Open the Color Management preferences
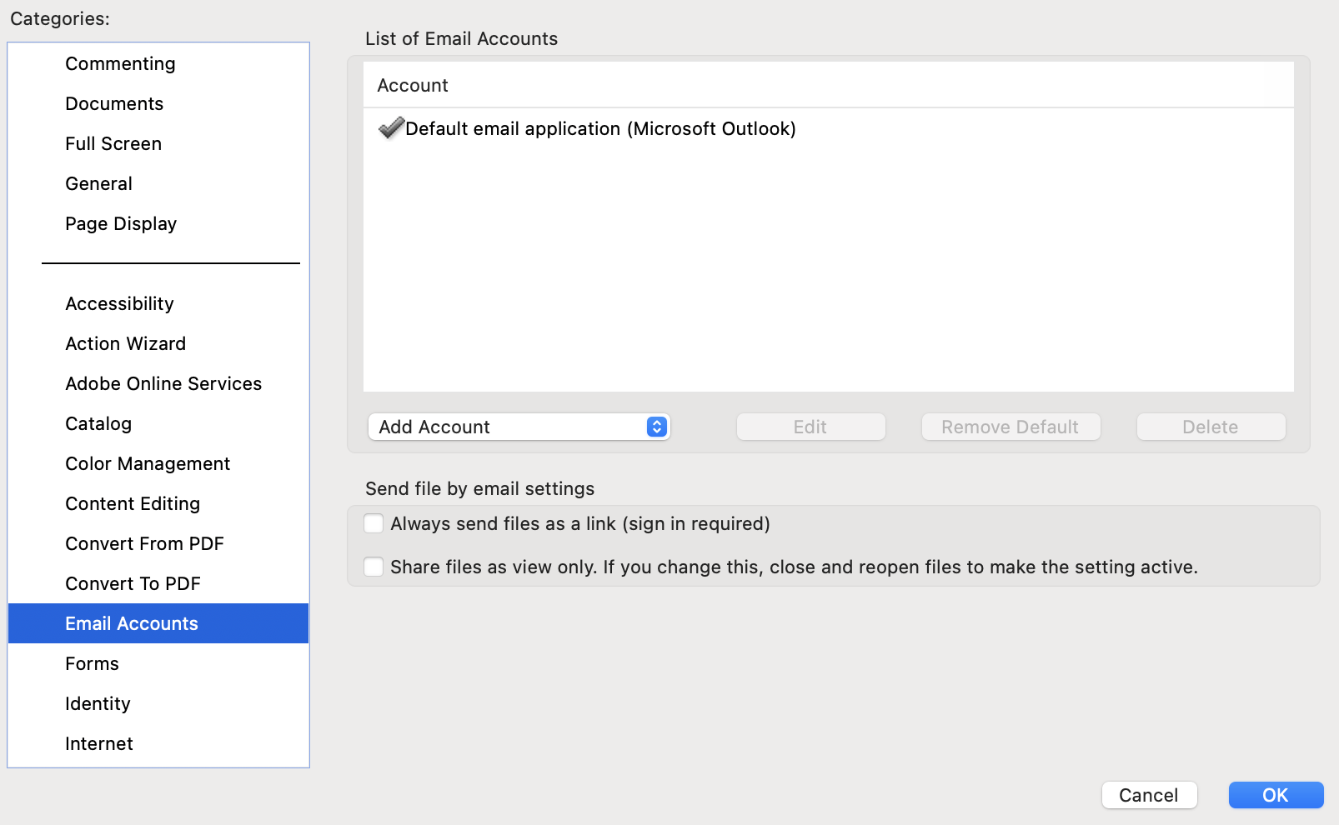Viewport: 1339px width, 825px height. tap(148, 463)
